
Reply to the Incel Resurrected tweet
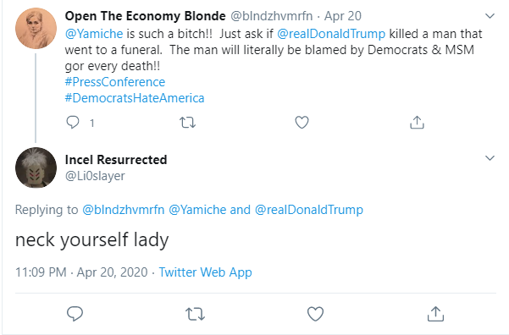point(75,314)
